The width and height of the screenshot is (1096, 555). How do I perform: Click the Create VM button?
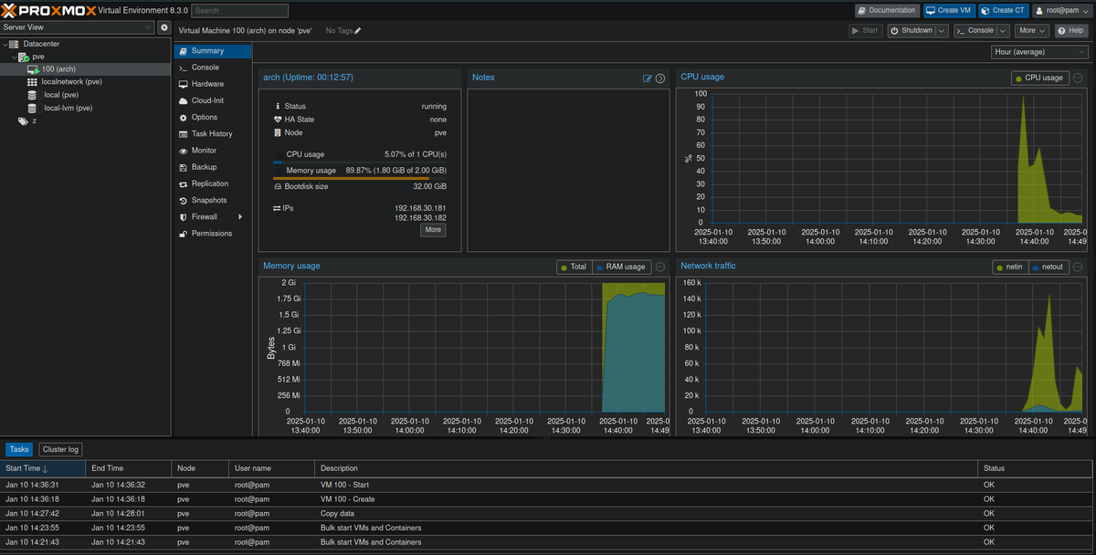click(x=949, y=11)
